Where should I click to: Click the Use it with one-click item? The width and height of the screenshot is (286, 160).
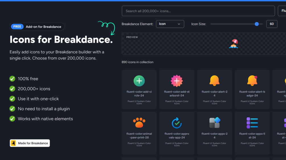(x=38, y=99)
